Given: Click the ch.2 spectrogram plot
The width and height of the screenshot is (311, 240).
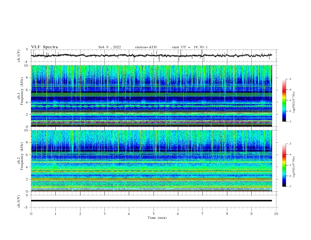Looking at the screenshot, I should click(151, 161).
